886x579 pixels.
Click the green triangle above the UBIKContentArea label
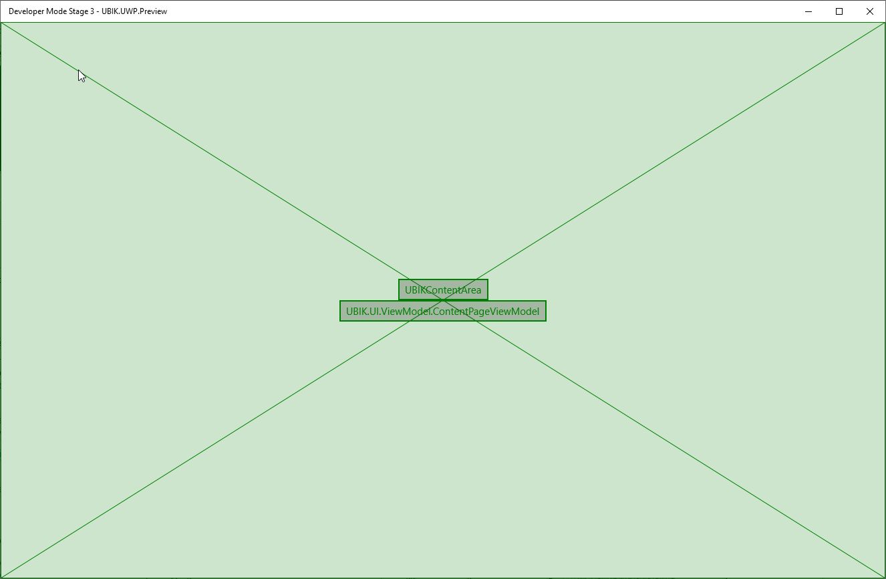443,134
